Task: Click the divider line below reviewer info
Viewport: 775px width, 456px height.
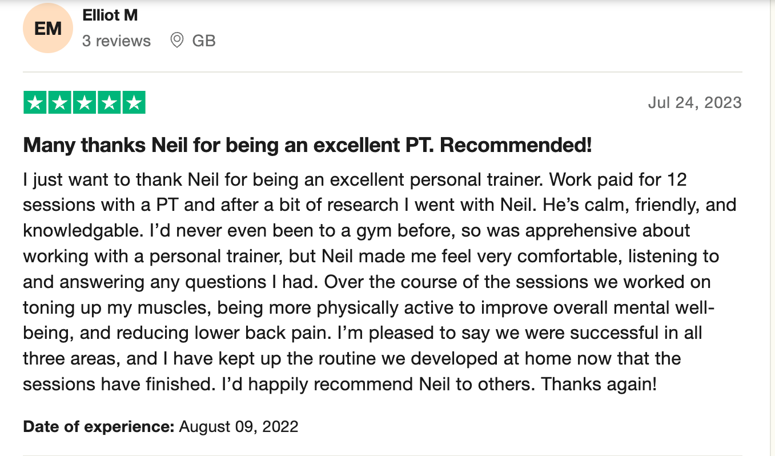Action: (x=383, y=72)
